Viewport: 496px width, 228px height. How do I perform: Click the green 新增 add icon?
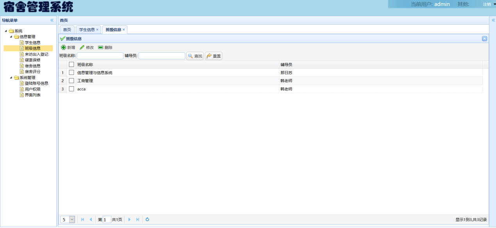coord(64,47)
